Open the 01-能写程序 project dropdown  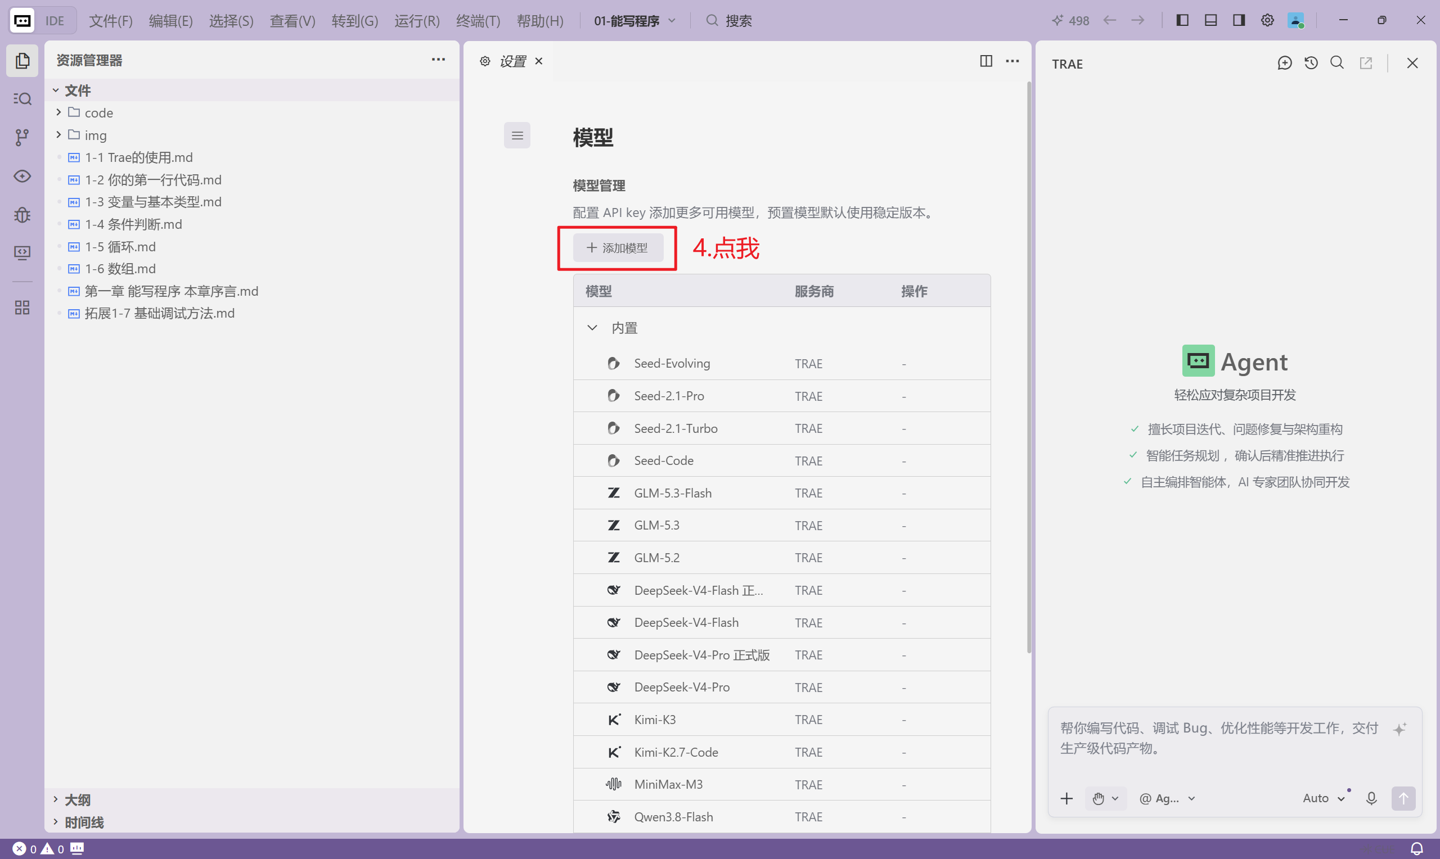tap(635, 21)
